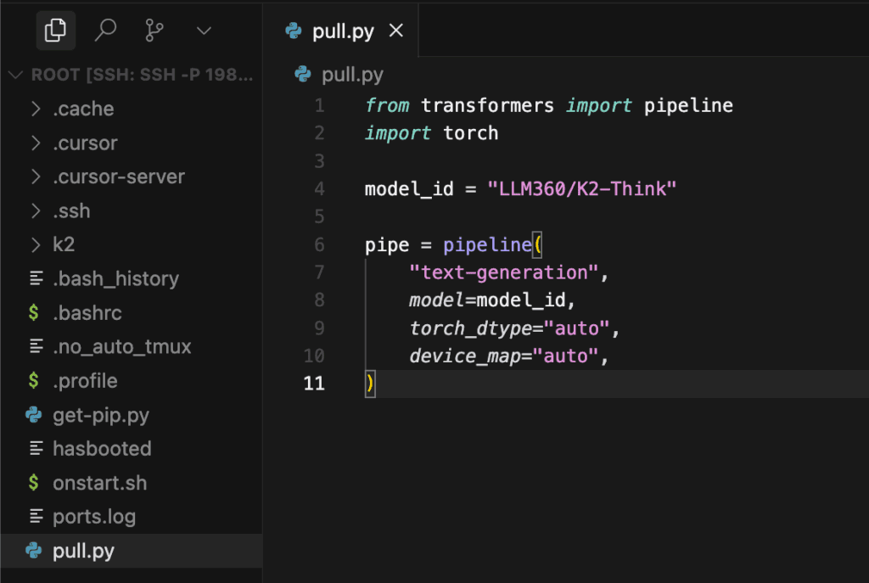
Task: Click pull.py in the breadcrumb path
Action: [x=352, y=75]
